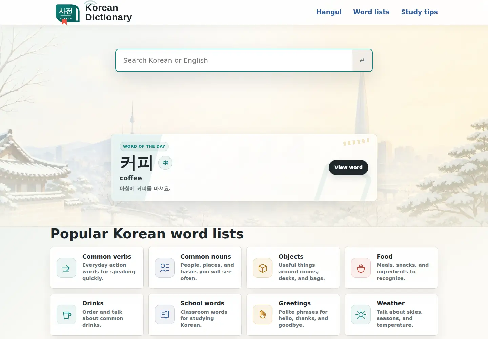Click the Korean Dictionary logo icon

[x=68, y=14]
